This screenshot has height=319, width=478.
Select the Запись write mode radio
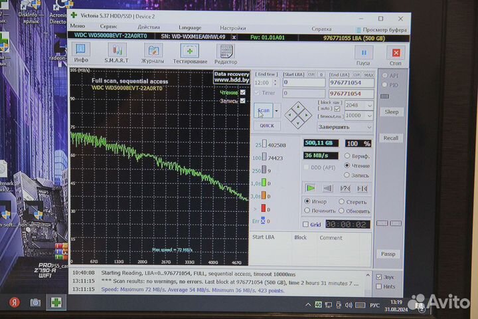tap(347, 175)
